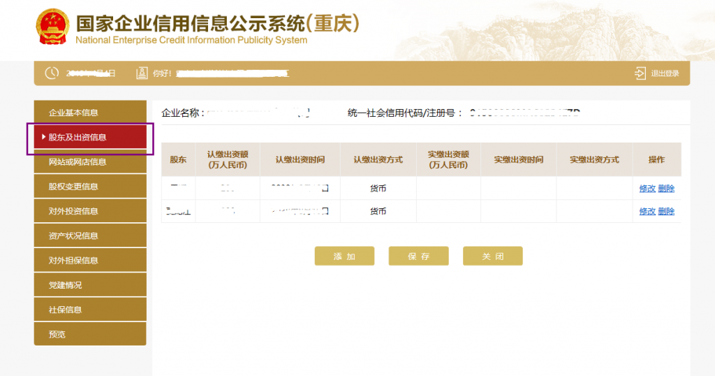The width and height of the screenshot is (715, 376).
Task: Log out via 退出登录
Action: (x=665, y=73)
